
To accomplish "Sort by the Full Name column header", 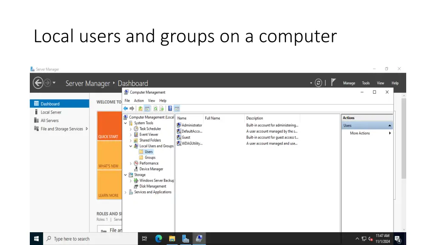I will (x=224, y=118).
